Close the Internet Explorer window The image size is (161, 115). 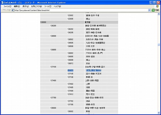158,3
